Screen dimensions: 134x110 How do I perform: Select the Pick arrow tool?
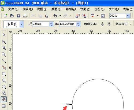tap(4, 35)
